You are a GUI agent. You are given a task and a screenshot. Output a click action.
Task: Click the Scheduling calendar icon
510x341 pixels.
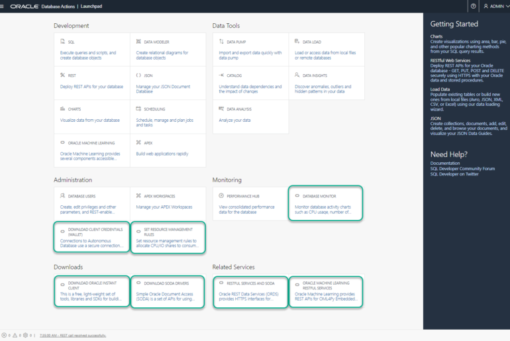[138, 109]
